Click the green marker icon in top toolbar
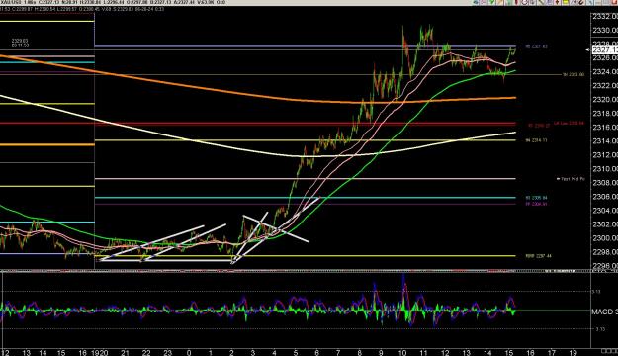Screen dimensions: 618x356 pos(492,2)
